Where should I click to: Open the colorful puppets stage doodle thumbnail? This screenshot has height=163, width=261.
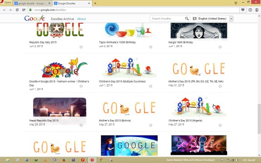click(x=199, y=145)
